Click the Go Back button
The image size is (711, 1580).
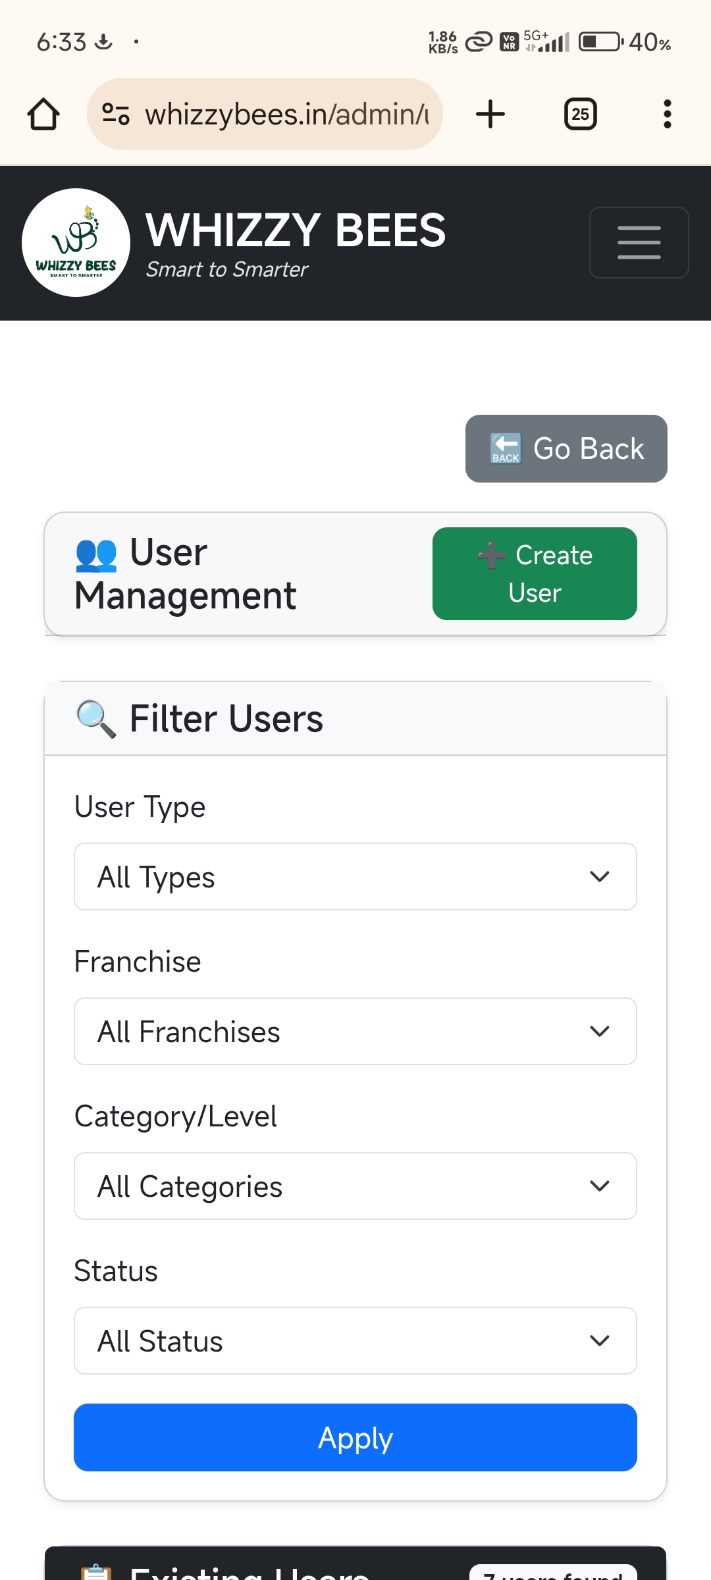pos(566,448)
